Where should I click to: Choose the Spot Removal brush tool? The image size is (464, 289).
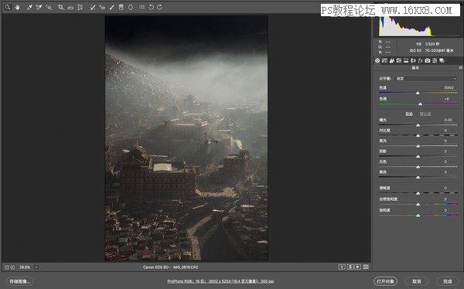pyautogui.click(x=93, y=7)
